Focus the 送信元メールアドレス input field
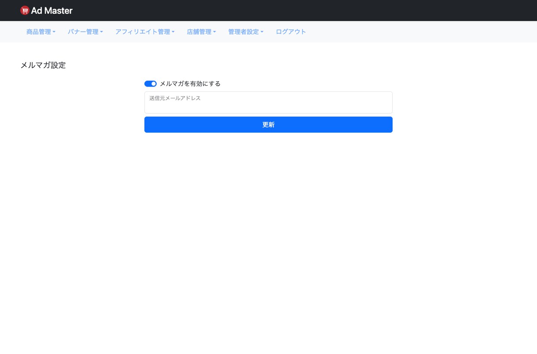 [268, 102]
